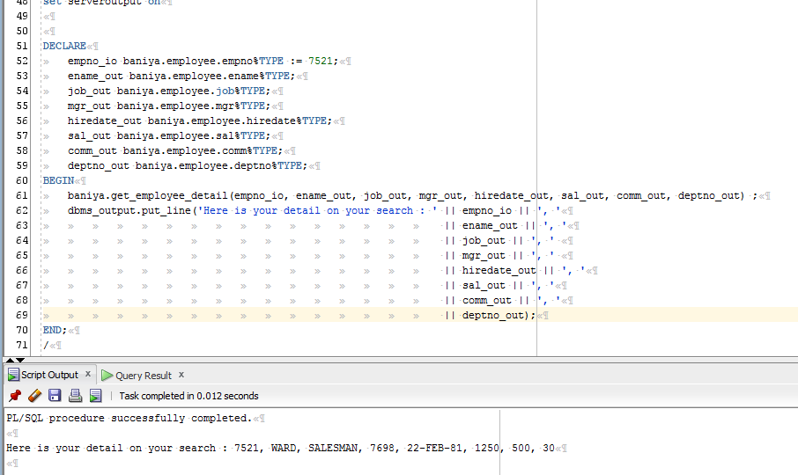Screen dimensions: 798x475
Task: Place cursor on the BEGIN keyword
Action: click(x=58, y=180)
